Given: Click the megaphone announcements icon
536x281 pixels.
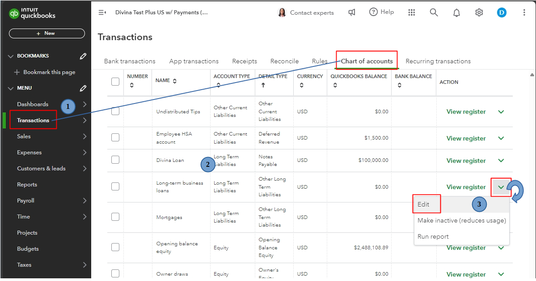Looking at the screenshot, I should (x=352, y=12).
